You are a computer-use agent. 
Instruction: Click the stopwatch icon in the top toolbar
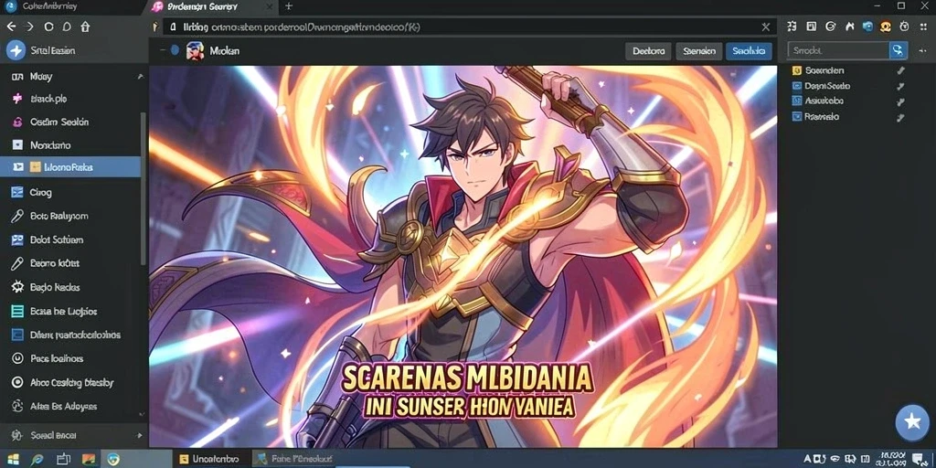(x=904, y=27)
